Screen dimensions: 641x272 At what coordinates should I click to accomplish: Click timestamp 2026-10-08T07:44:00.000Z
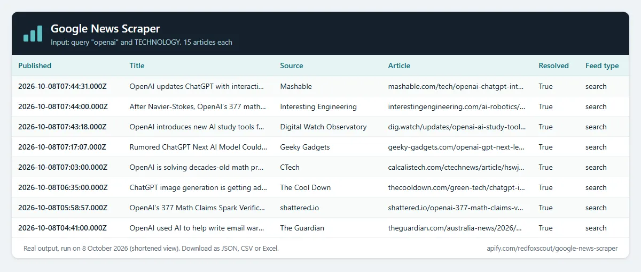point(63,106)
